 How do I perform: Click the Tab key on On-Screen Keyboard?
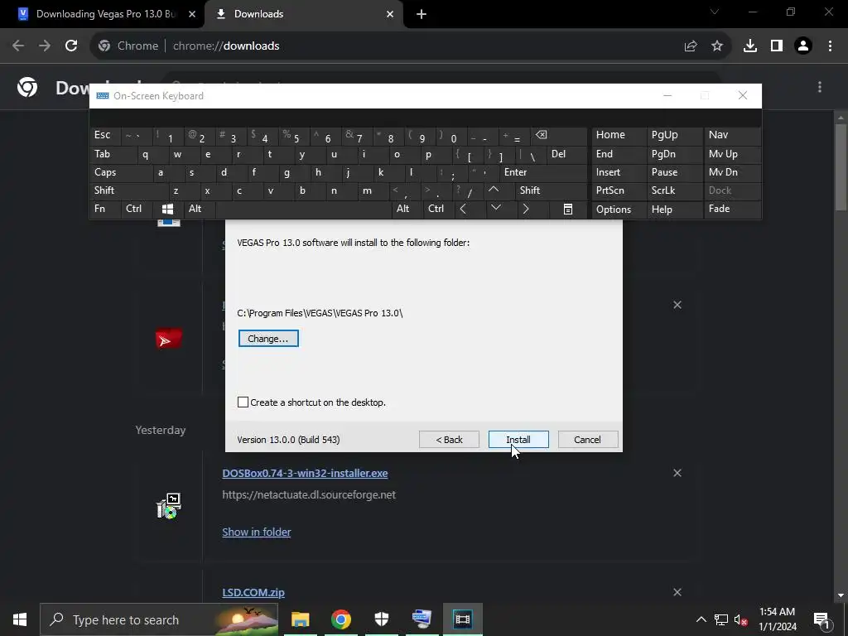[113, 154]
